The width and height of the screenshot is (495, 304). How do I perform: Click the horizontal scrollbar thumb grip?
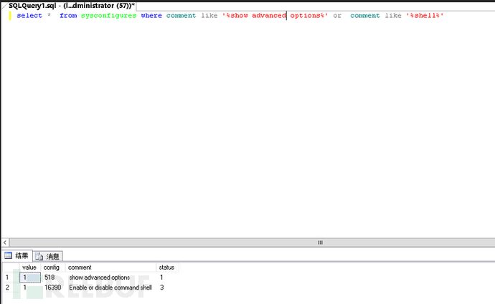(320, 242)
